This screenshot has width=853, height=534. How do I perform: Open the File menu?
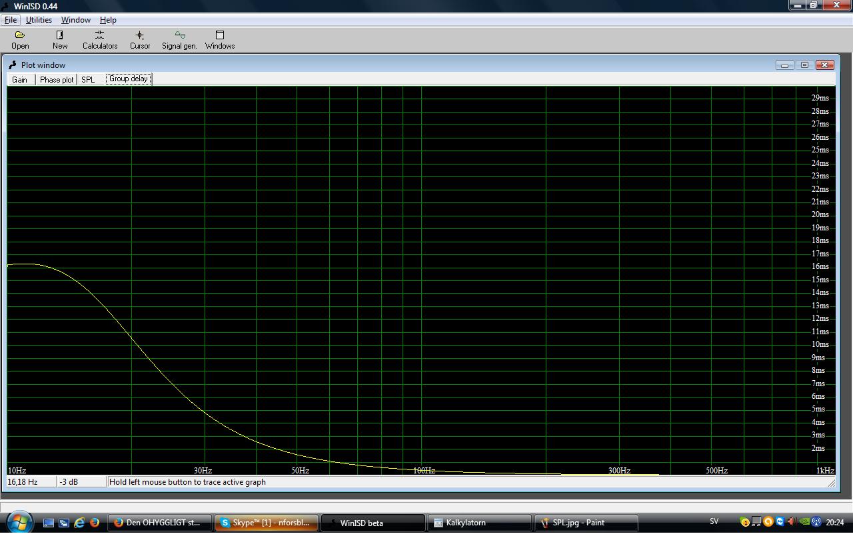(11, 20)
